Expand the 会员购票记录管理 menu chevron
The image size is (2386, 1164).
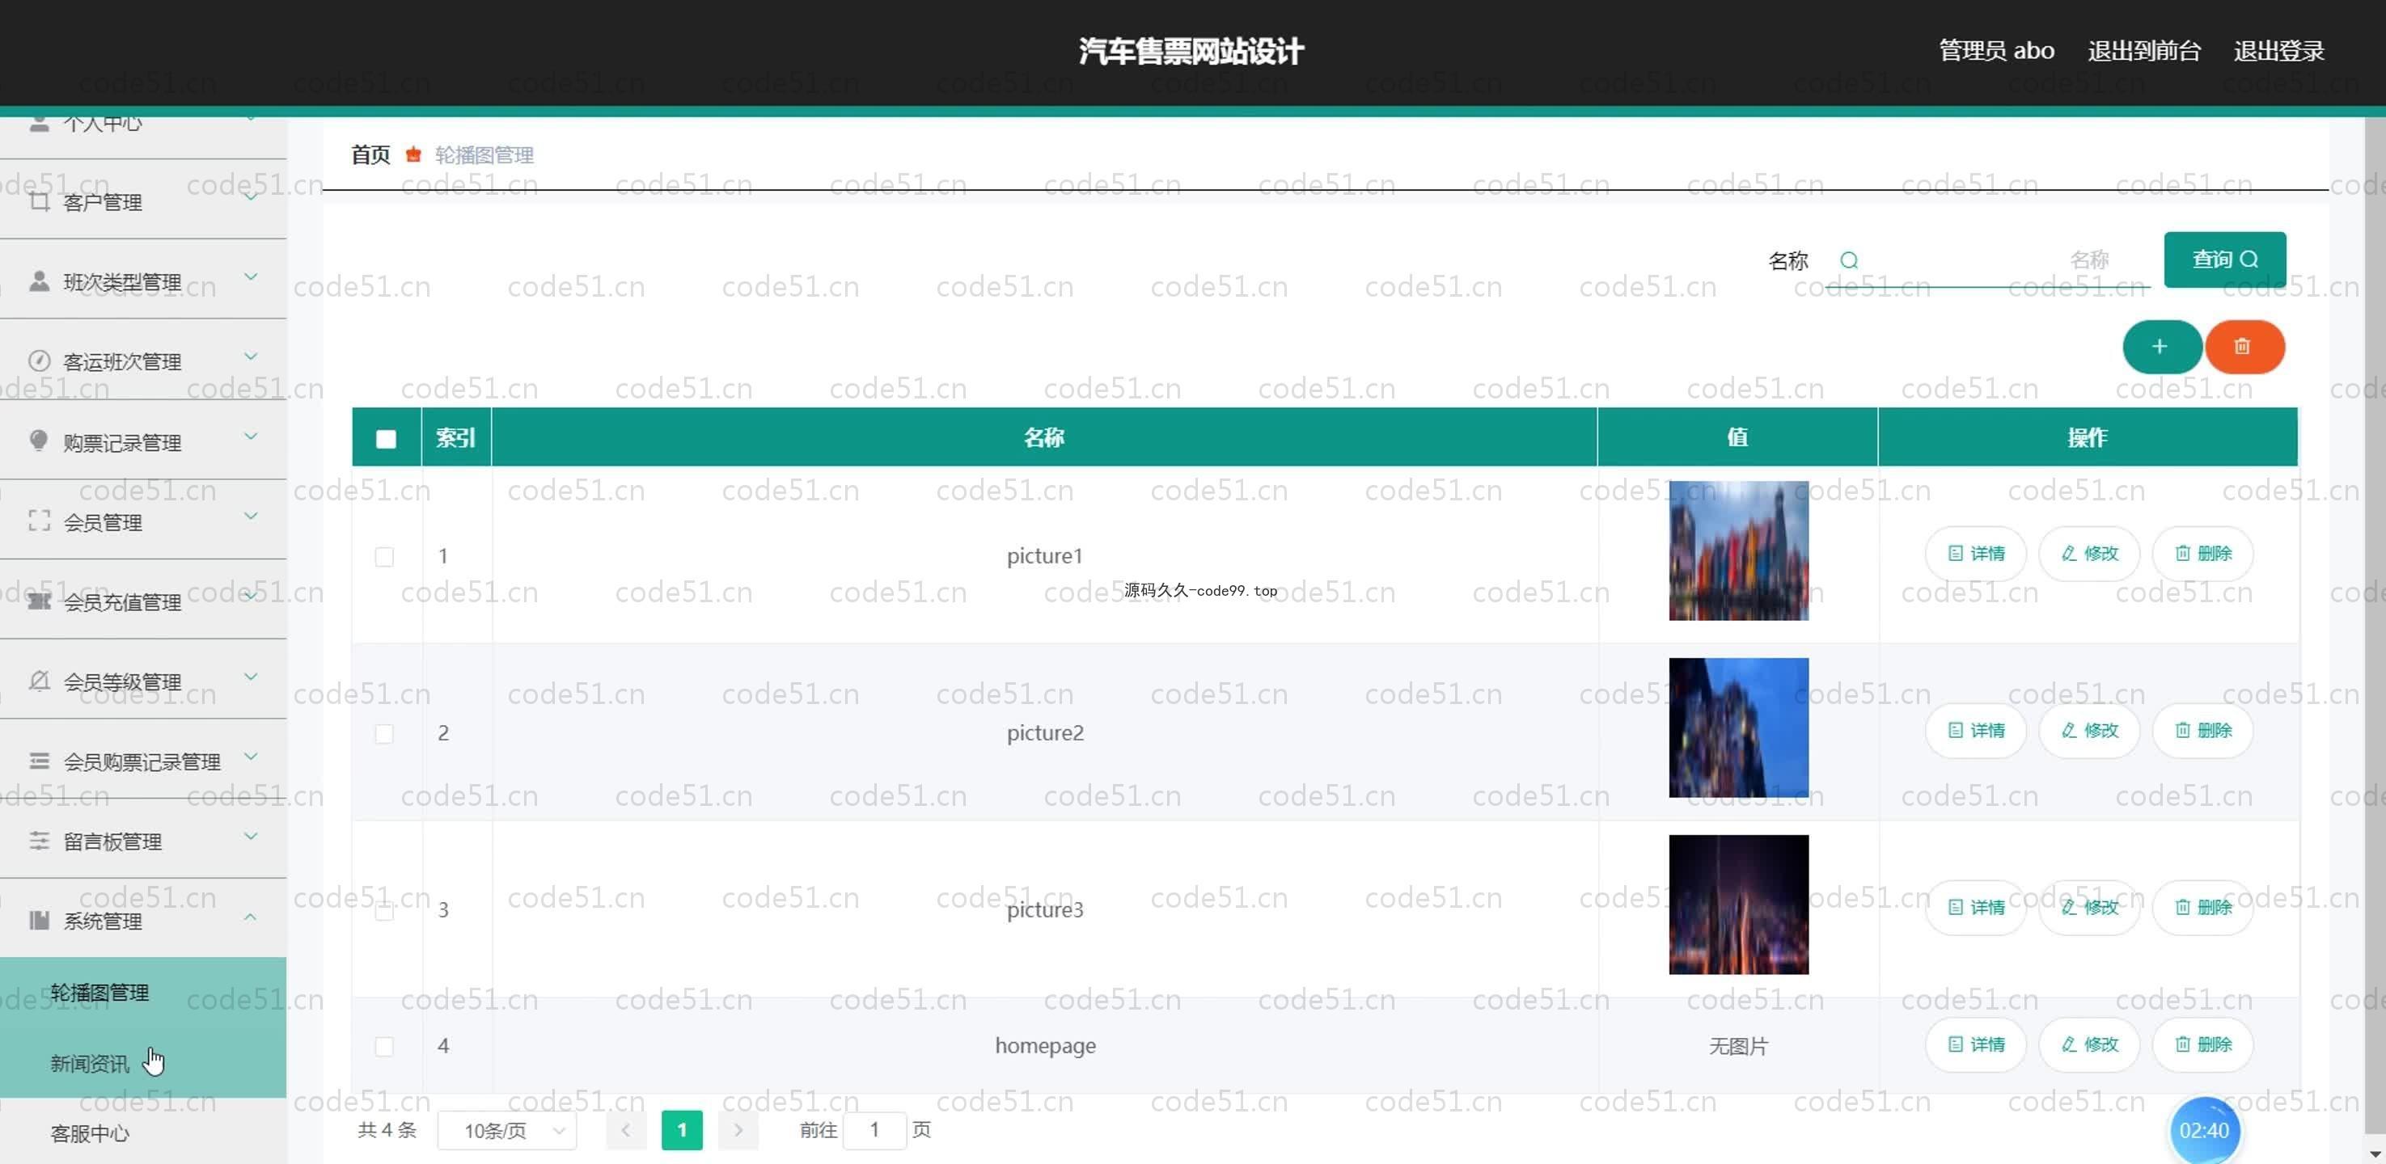tap(251, 756)
